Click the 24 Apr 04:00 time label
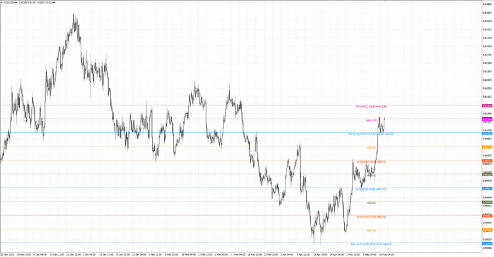 (337, 254)
